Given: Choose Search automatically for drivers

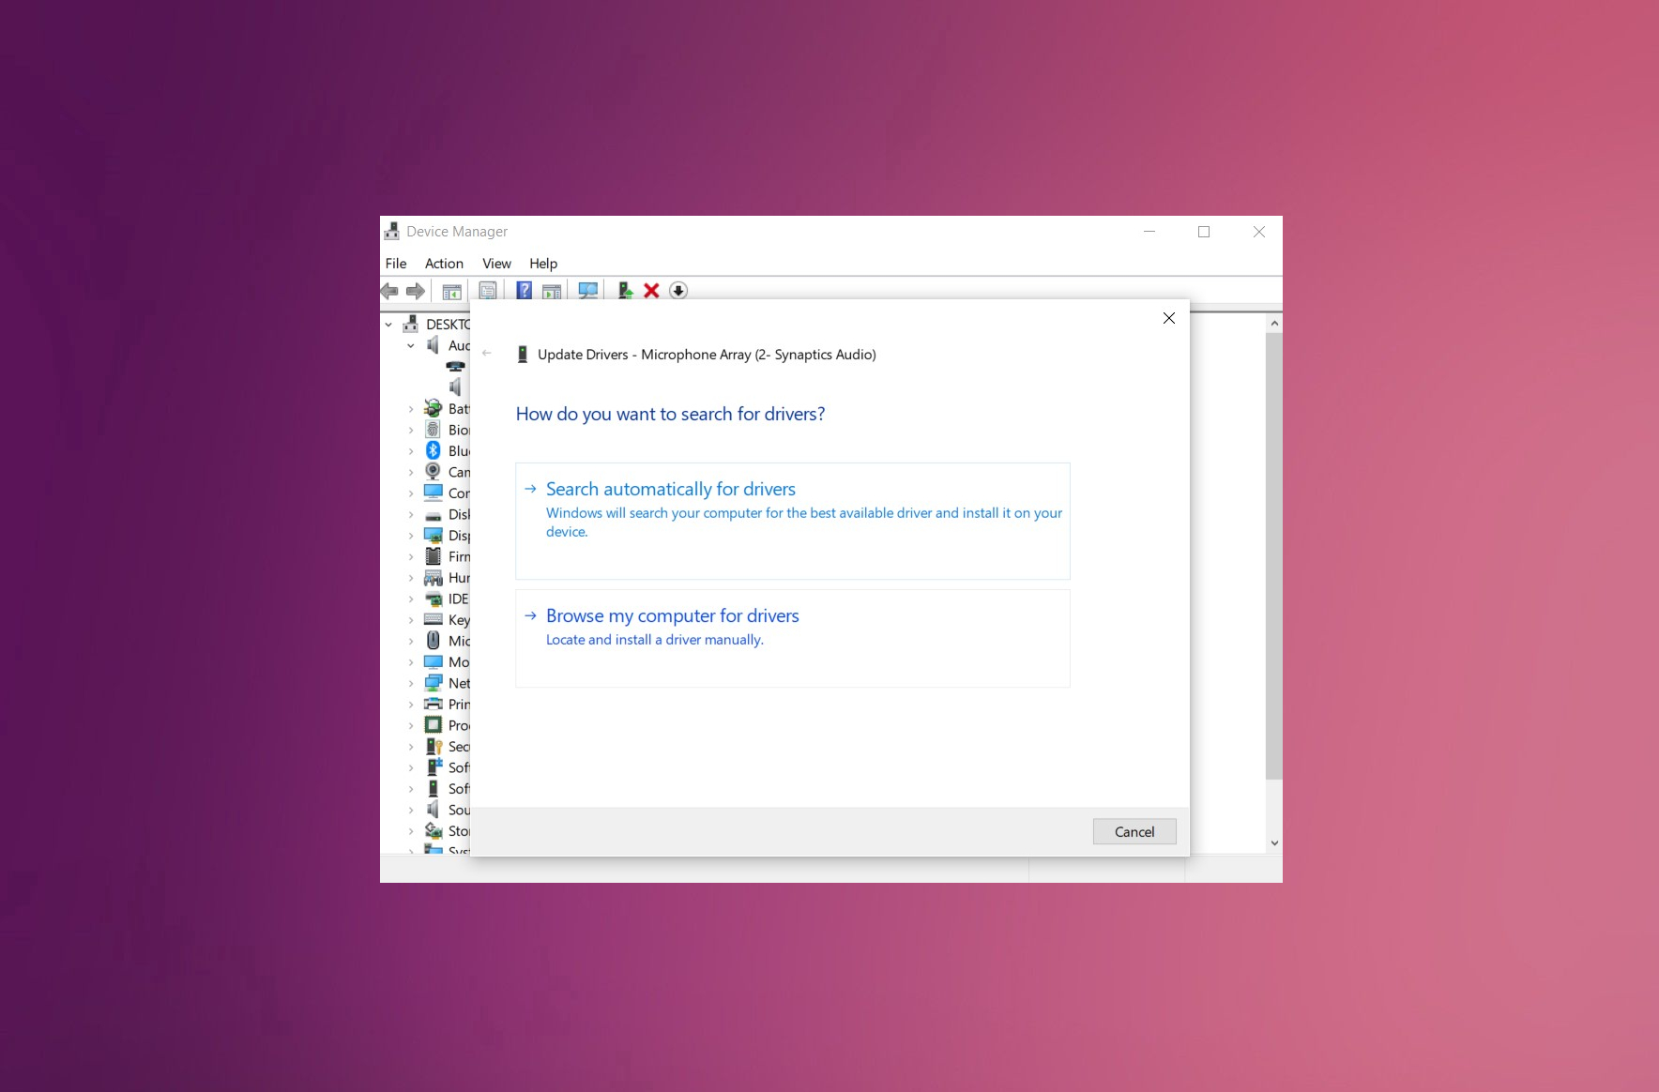Looking at the screenshot, I should (x=793, y=521).
